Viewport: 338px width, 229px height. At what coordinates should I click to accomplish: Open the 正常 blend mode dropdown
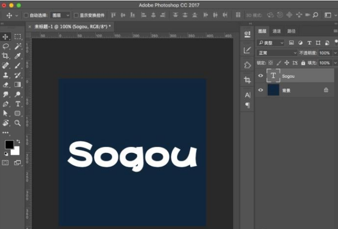coord(277,53)
